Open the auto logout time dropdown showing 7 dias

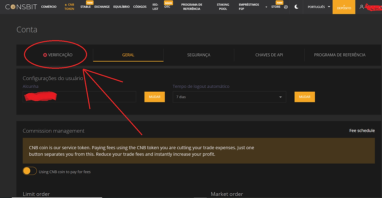coord(229,97)
